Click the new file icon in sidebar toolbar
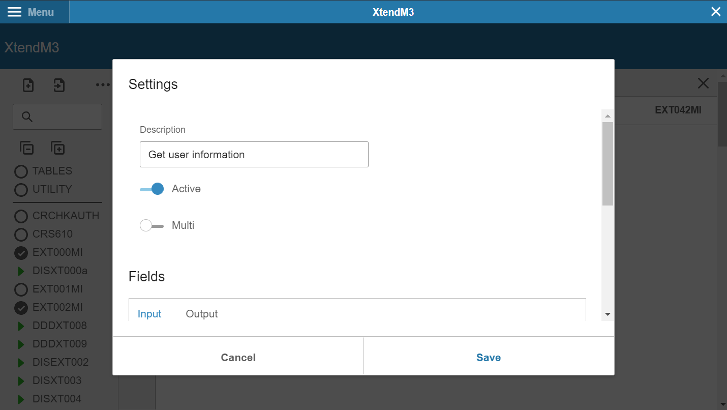 [x=28, y=85]
